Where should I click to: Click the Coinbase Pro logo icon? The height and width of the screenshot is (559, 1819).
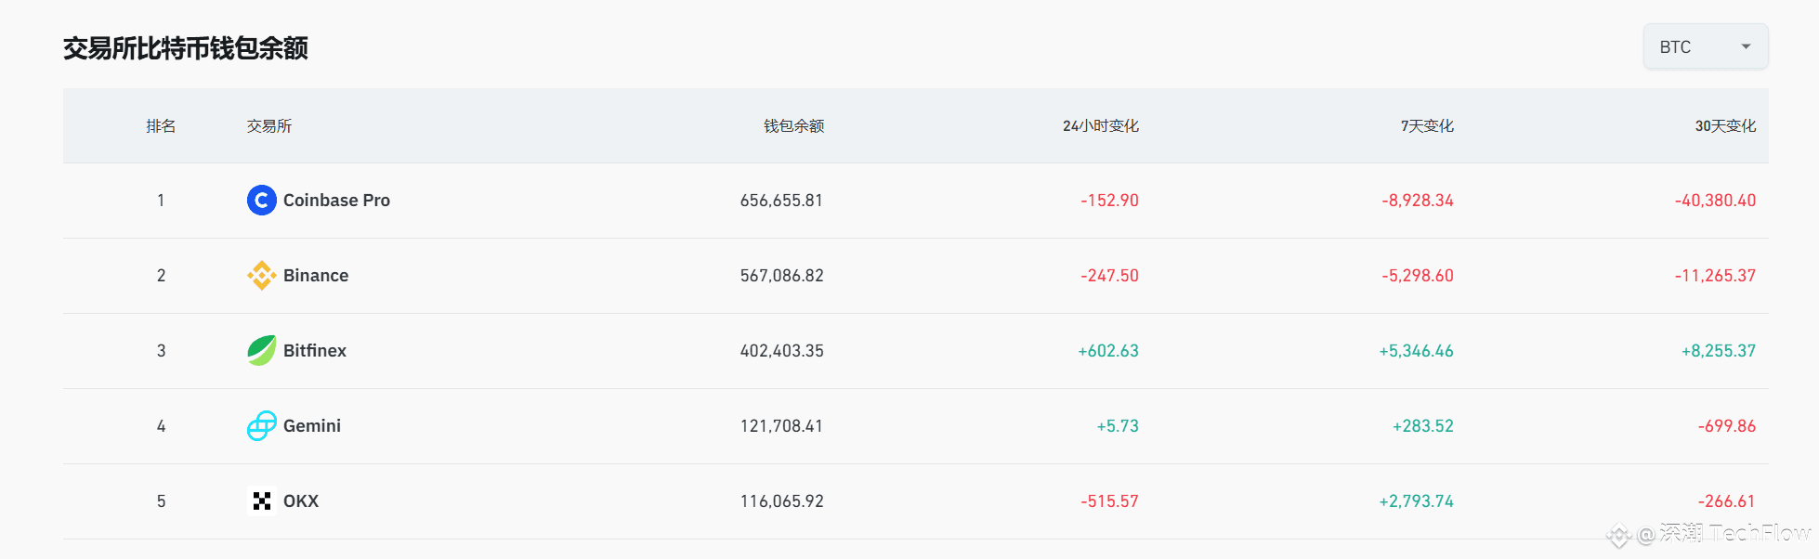click(262, 201)
